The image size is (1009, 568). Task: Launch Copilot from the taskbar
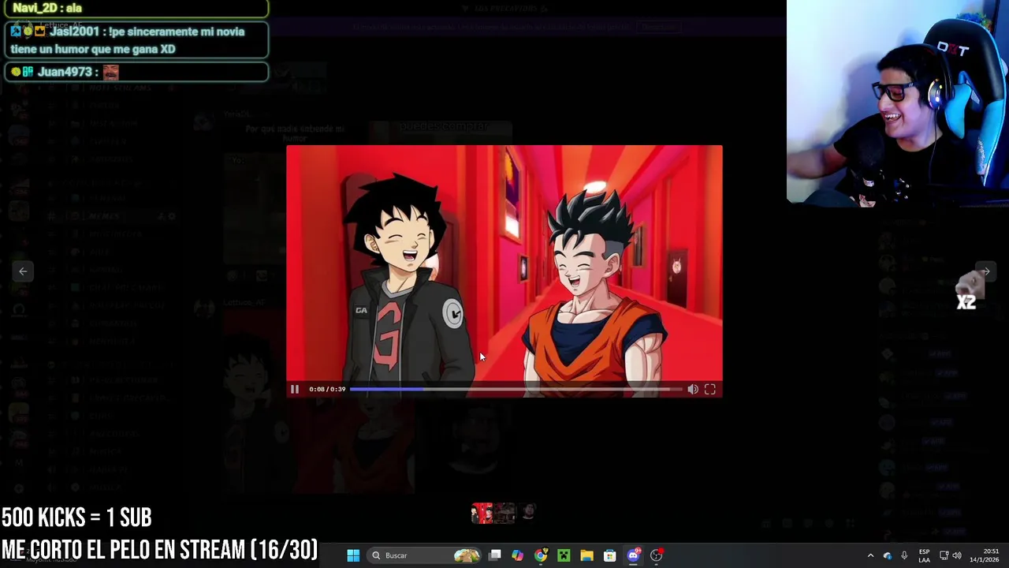click(517, 555)
